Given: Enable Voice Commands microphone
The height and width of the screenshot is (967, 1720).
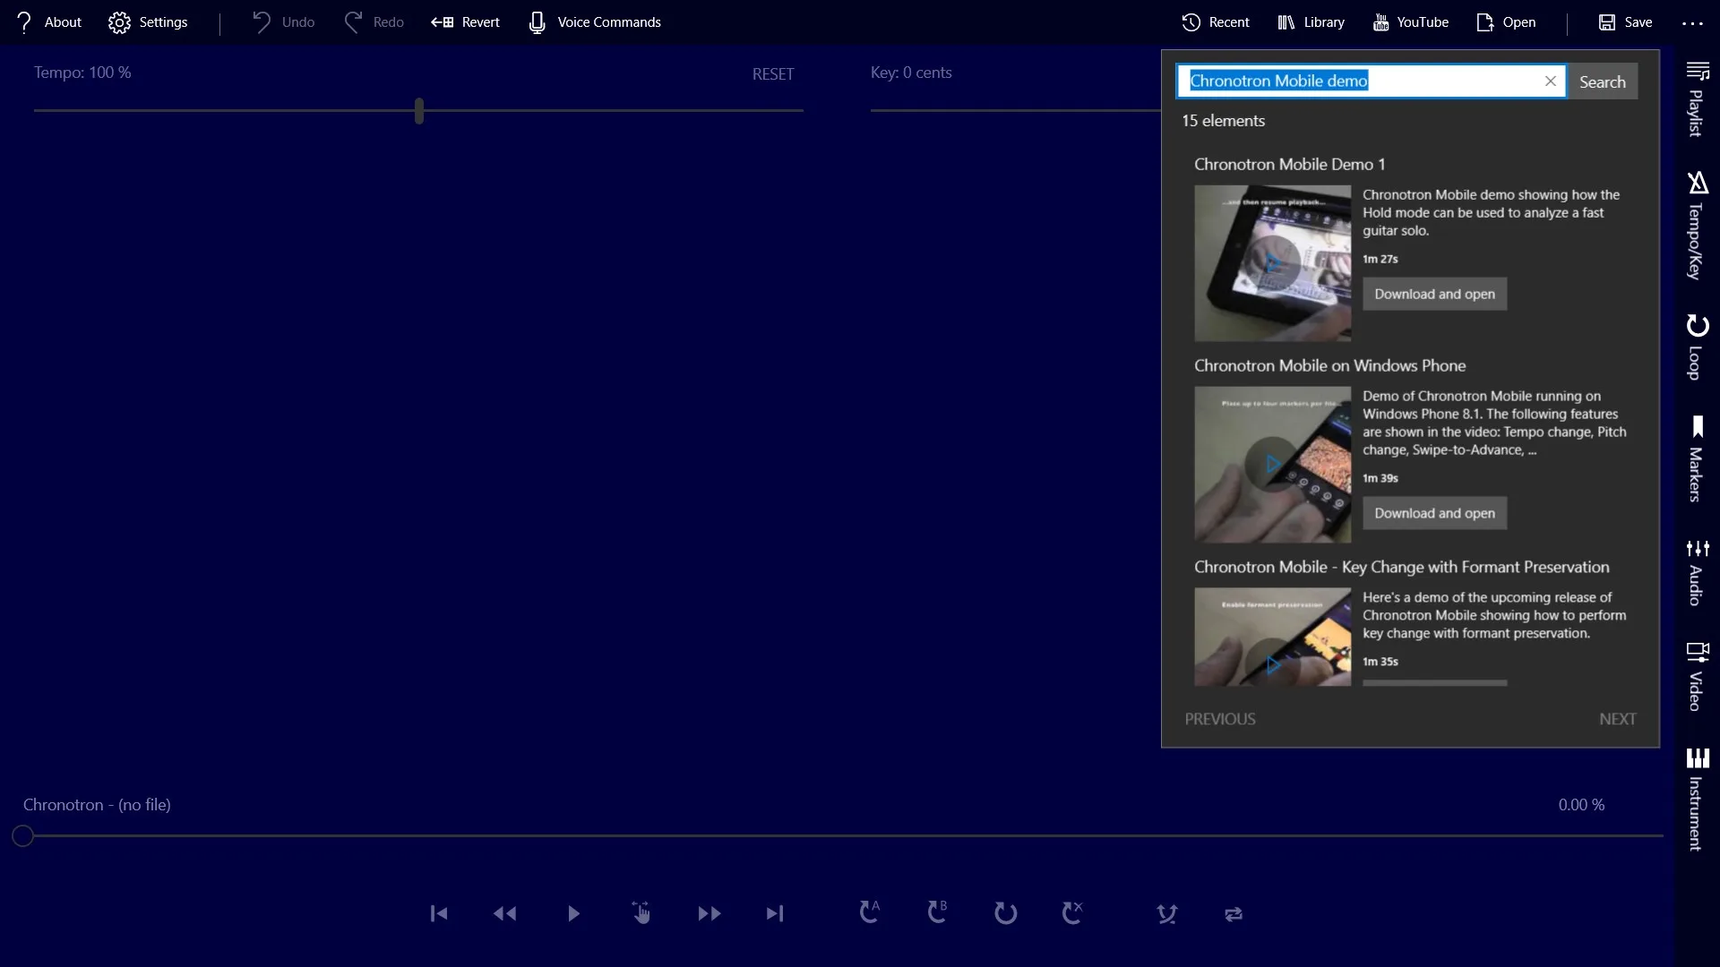Looking at the screenshot, I should coord(595,22).
